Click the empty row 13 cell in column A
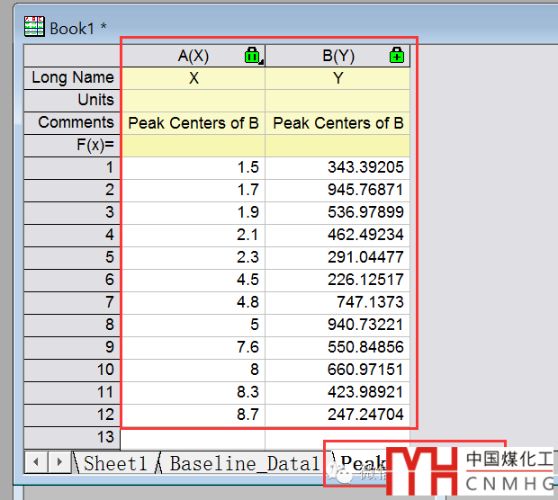Viewport: 558px width, 500px height. (x=193, y=437)
